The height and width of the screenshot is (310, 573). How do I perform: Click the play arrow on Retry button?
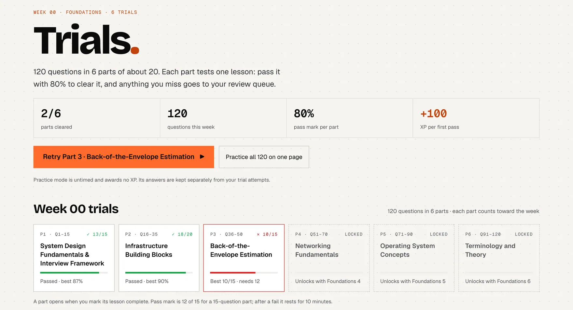pyautogui.click(x=202, y=157)
